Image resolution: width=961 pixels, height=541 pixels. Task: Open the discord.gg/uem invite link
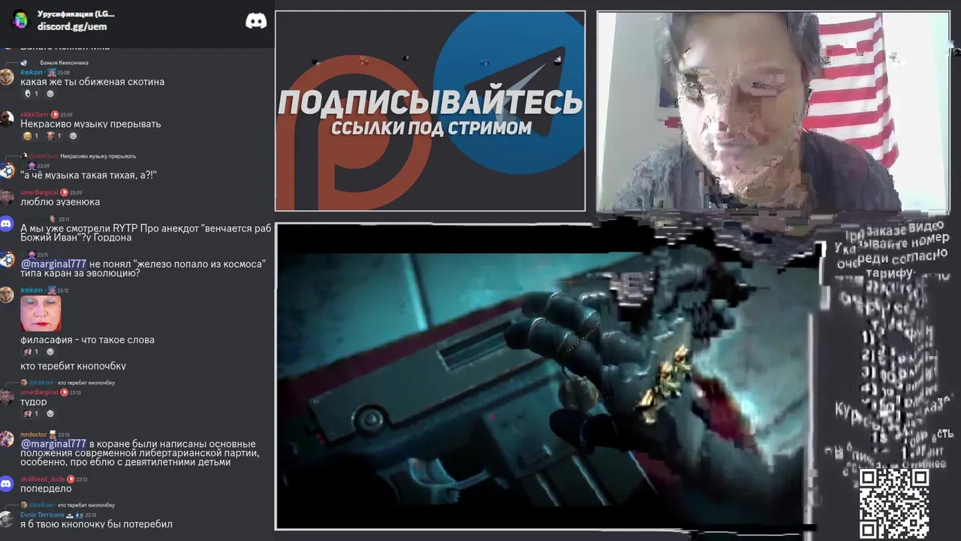tap(72, 26)
